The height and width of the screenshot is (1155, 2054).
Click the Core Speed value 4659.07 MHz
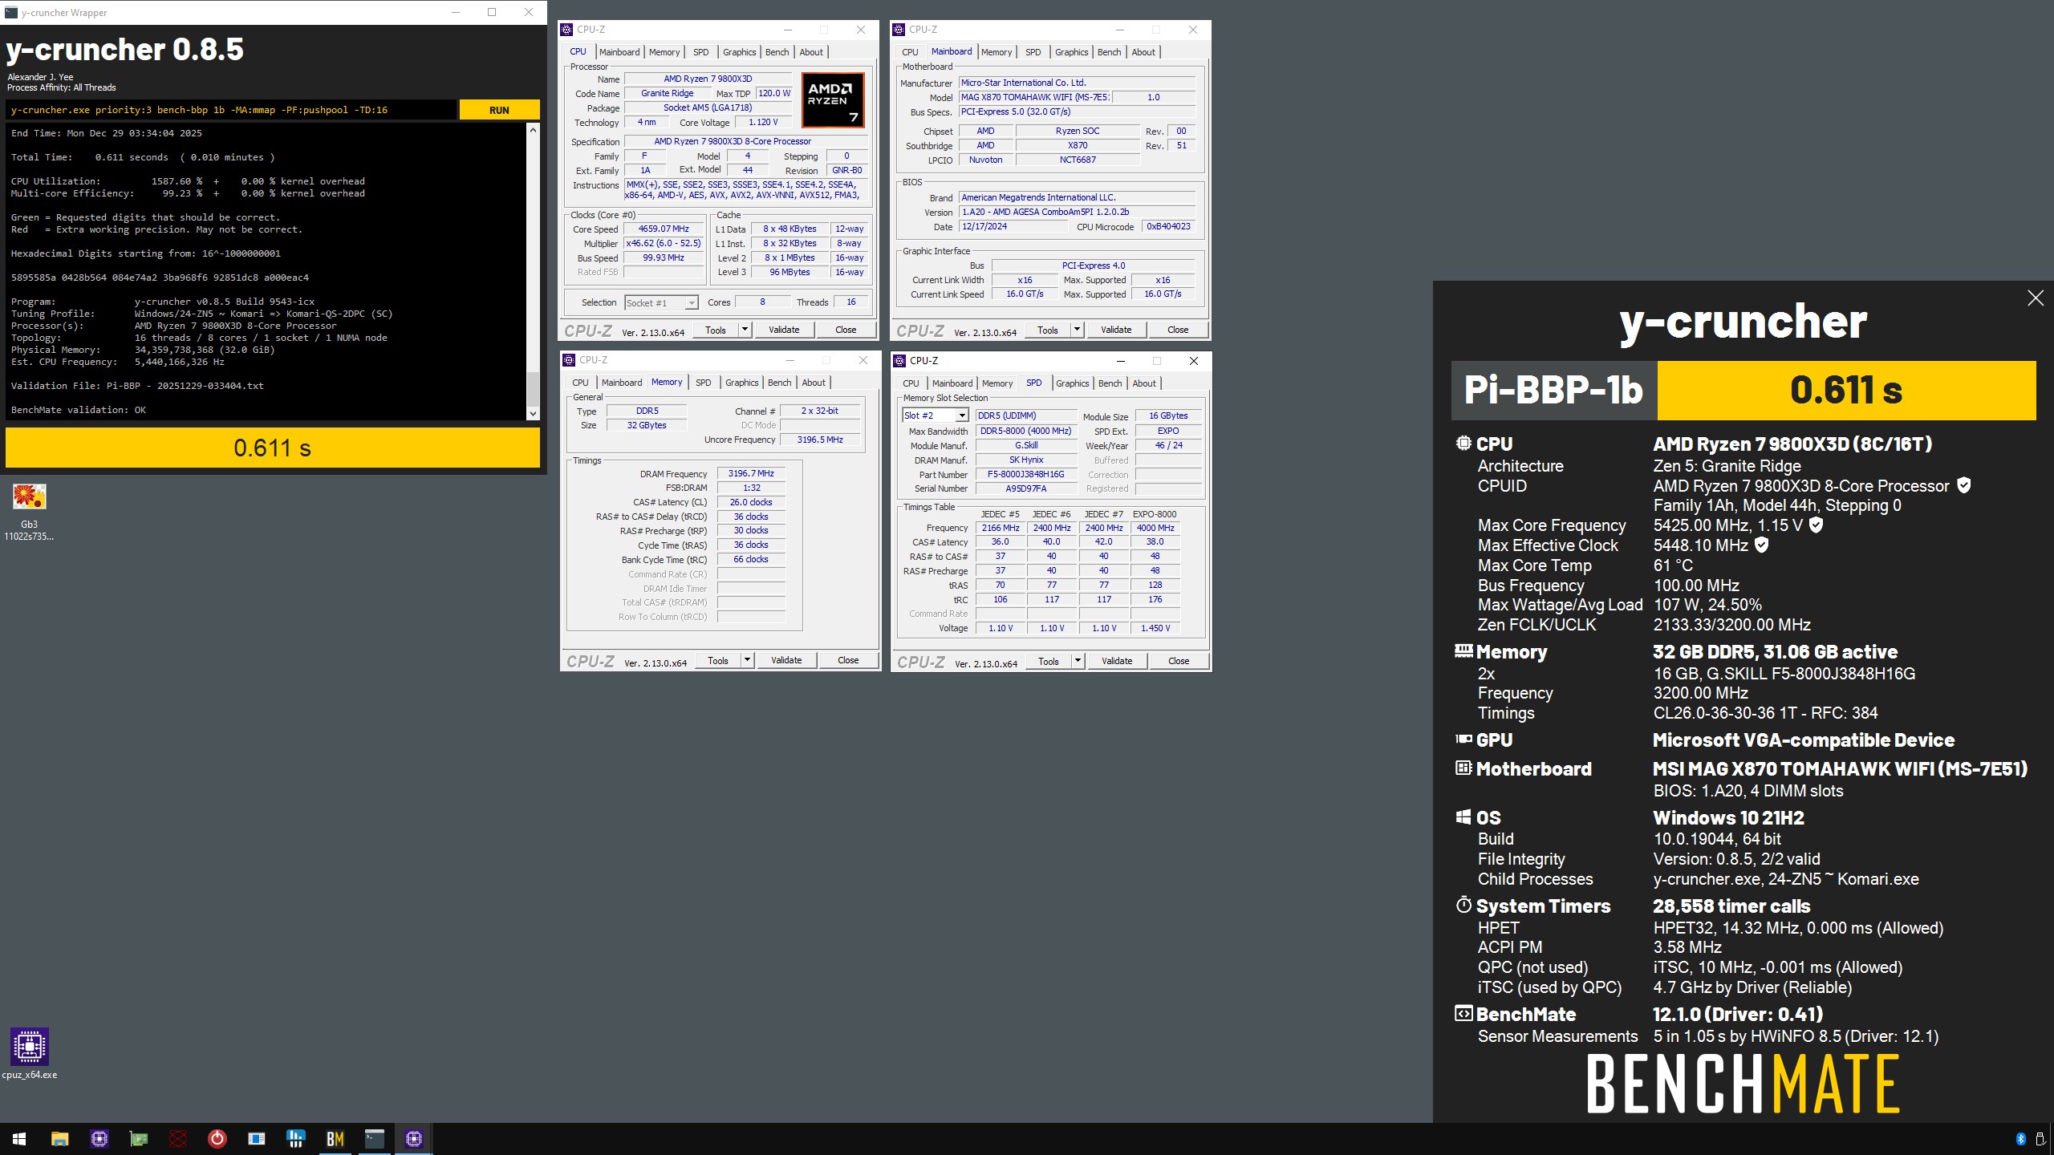[x=664, y=229]
